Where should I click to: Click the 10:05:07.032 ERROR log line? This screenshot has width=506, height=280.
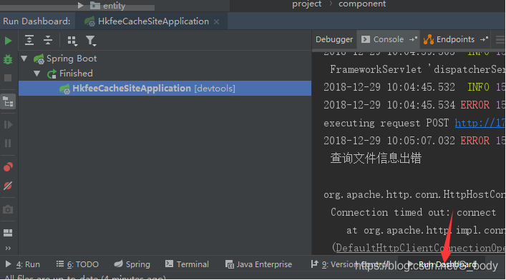414,141
